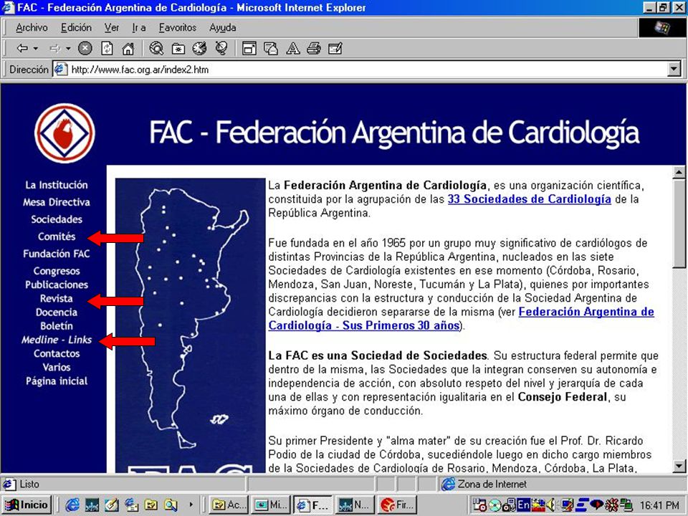The height and width of the screenshot is (516, 688).
Task: Open the Inicio start button
Action: click(x=27, y=505)
